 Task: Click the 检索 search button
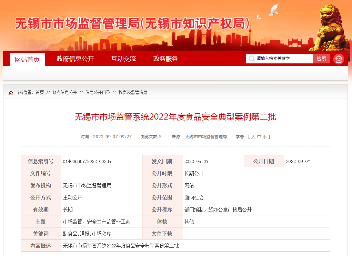(321, 59)
